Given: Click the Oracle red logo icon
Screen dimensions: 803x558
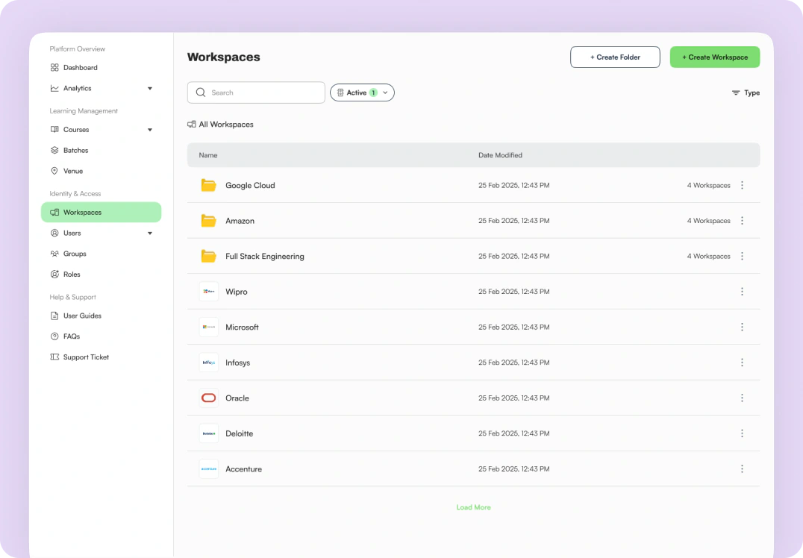Looking at the screenshot, I should (208, 398).
